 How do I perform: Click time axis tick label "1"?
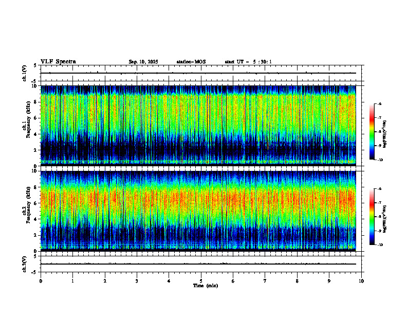pos(72,281)
